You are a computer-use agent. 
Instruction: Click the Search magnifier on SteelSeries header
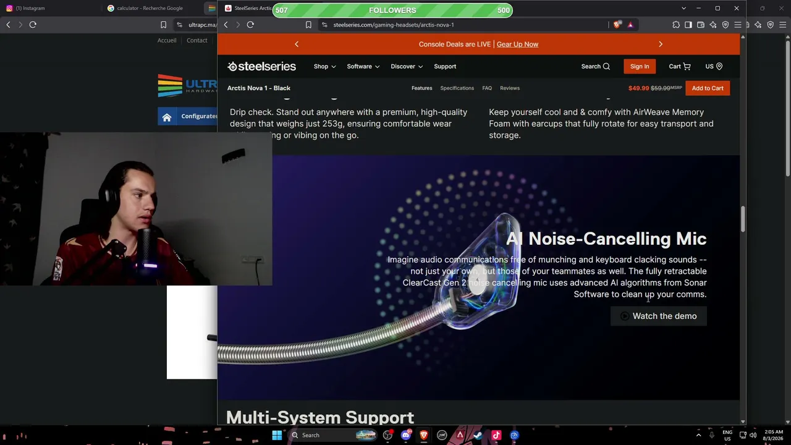point(606,66)
